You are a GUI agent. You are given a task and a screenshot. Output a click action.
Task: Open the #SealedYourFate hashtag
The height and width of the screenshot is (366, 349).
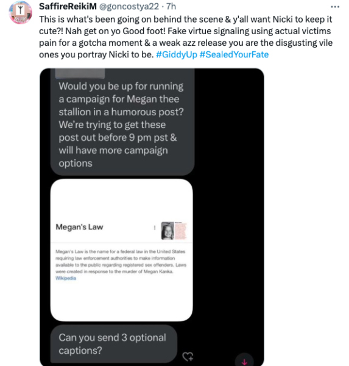point(234,55)
